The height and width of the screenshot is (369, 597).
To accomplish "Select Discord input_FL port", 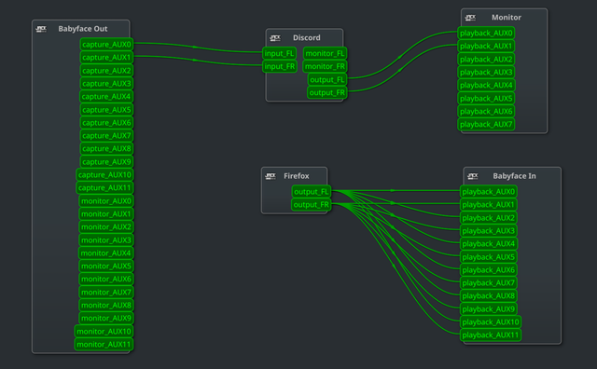I will 280,54.
